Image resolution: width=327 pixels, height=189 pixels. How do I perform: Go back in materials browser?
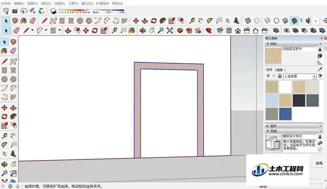click(x=268, y=76)
